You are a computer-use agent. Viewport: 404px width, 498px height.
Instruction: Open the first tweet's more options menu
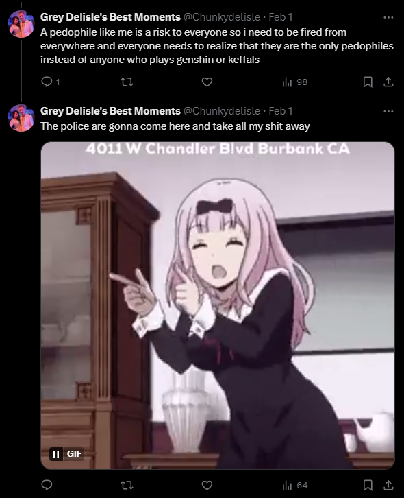[388, 17]
